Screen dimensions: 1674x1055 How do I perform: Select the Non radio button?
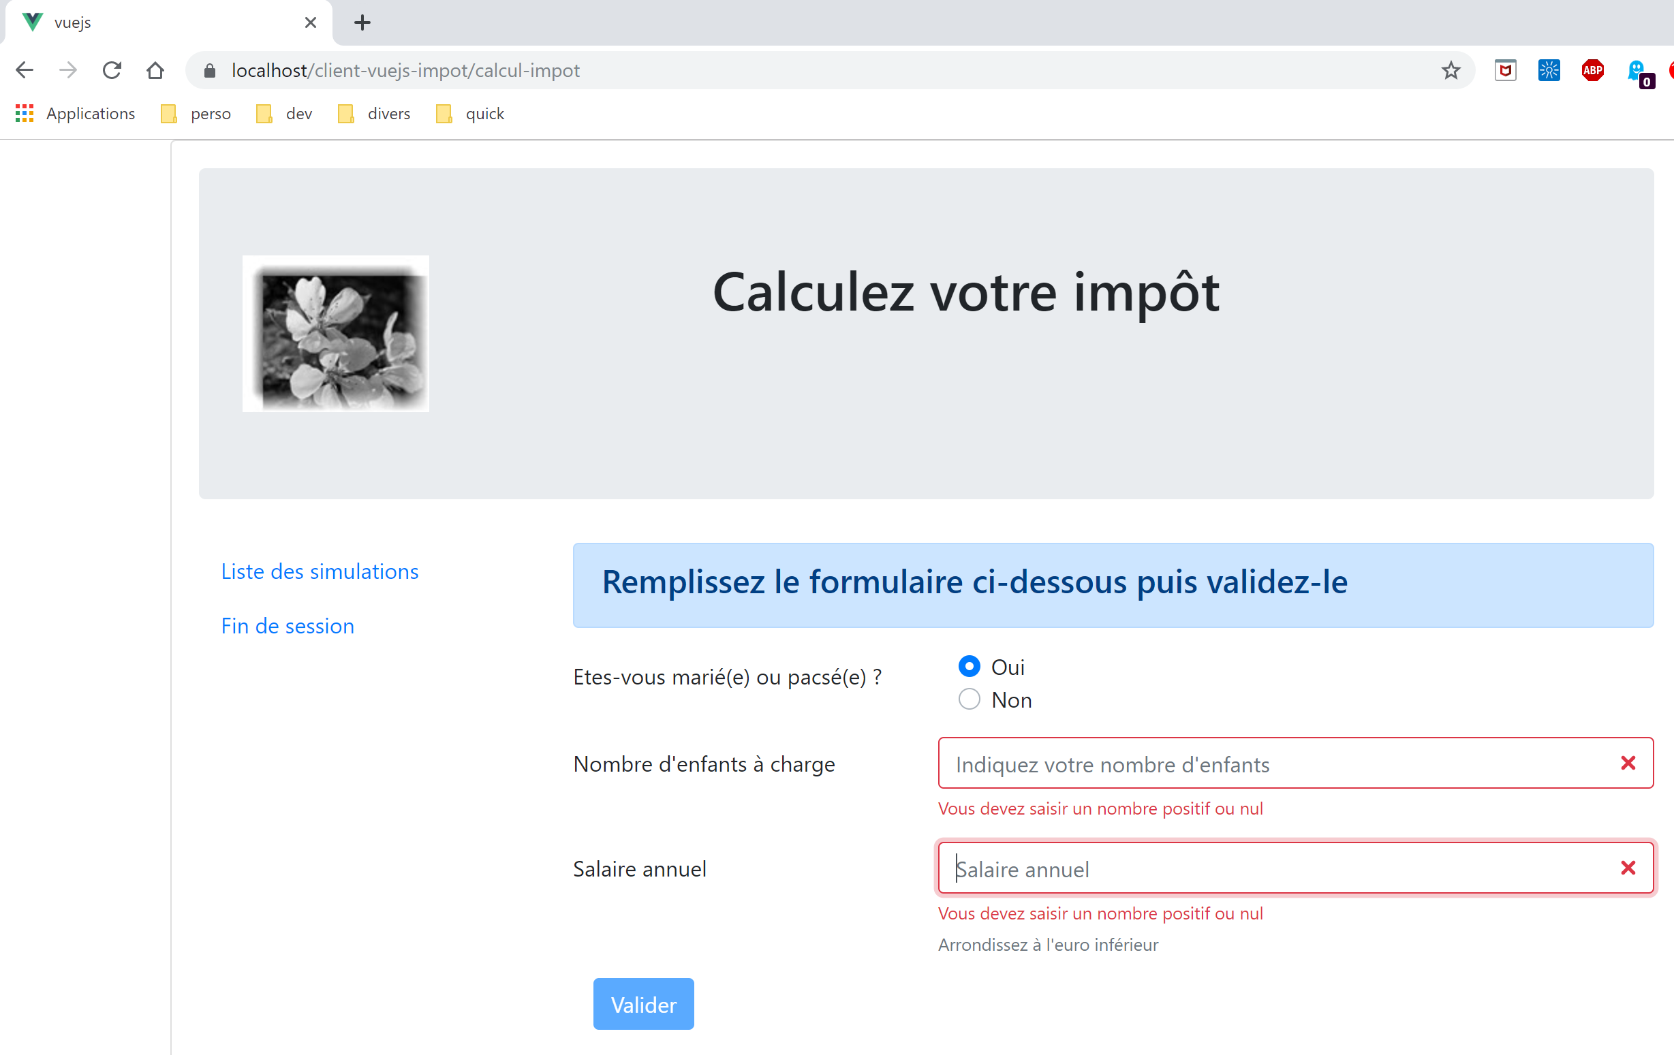pyautogui.click(x=969, y=699)
